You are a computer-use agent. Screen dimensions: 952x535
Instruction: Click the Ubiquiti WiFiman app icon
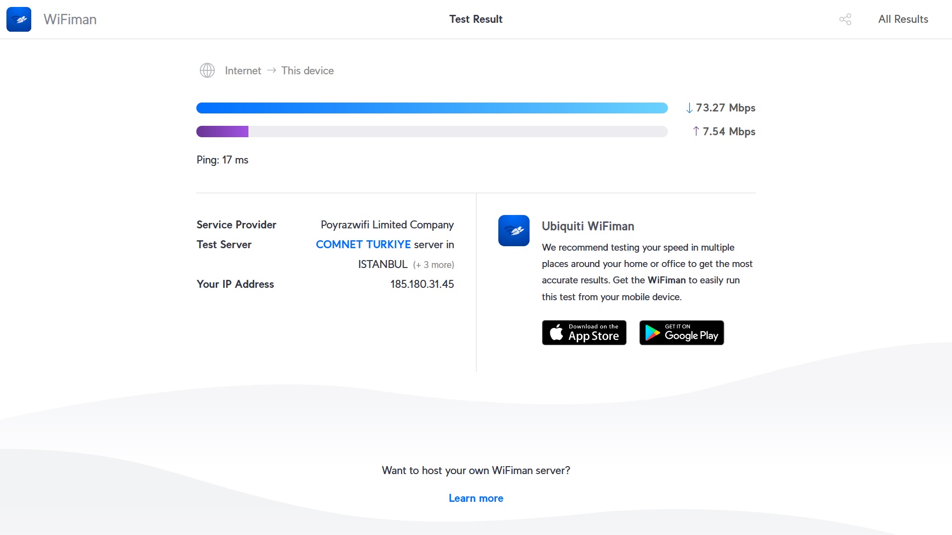coord(514,230)
